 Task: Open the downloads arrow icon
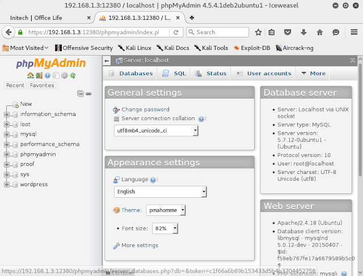click(x=303, y=32)
